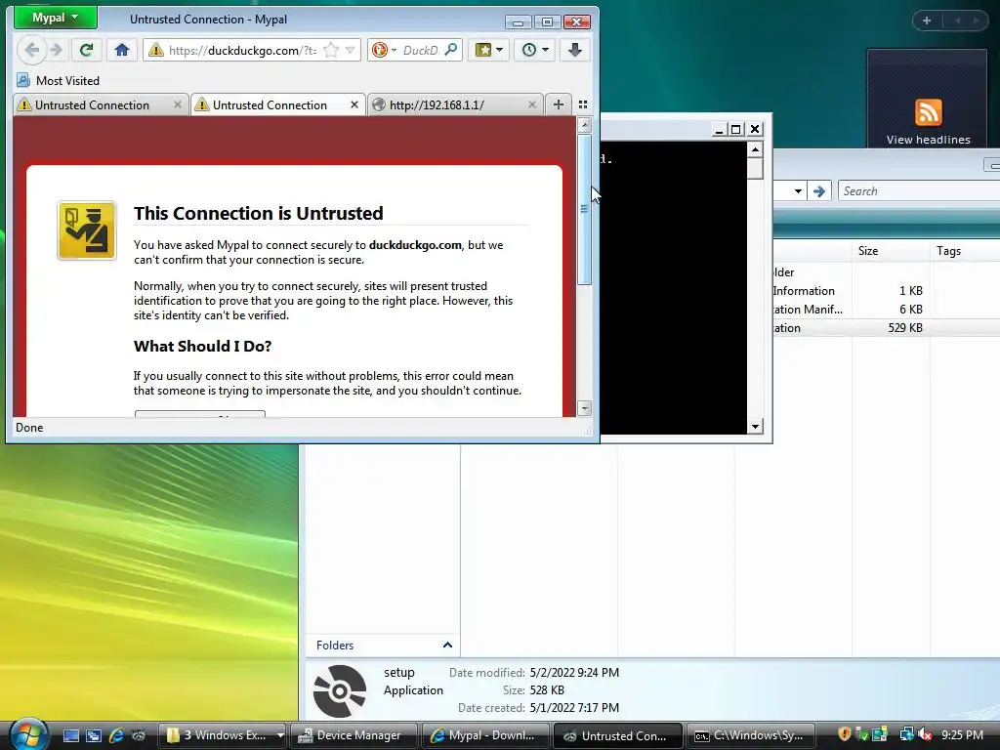
Task: Click the command prompt scroll-down arrow
Action: (x=755, y=427)
